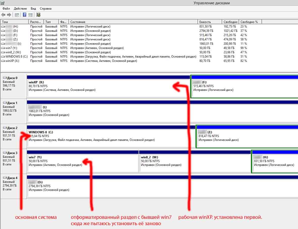The height and width of the screenshot is (229, 298).
Task: Click the disk settings/properties toolbar icon
Action: [x=38, y=15]
